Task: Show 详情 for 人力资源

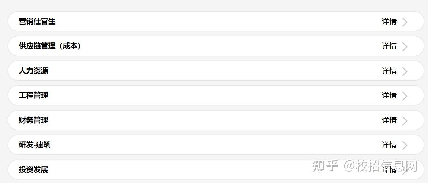Action: click(389, 71)
